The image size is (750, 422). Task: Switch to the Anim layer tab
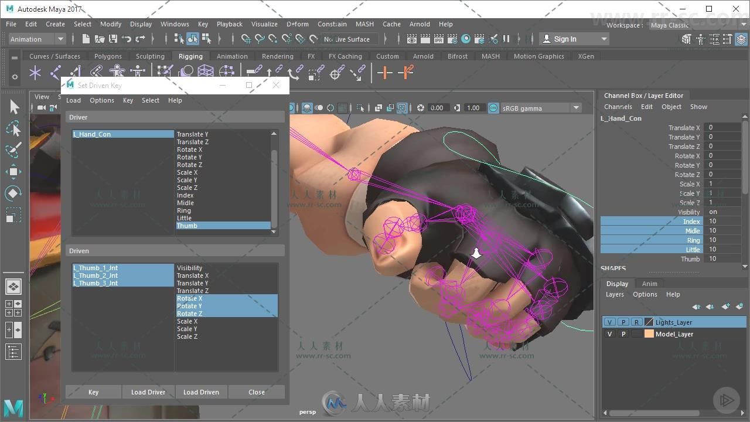[650, 284]
